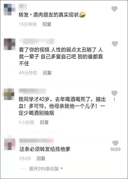128x179 pixels.
Task: Reply to the 05-09 comment
Action: coord(41,158)
